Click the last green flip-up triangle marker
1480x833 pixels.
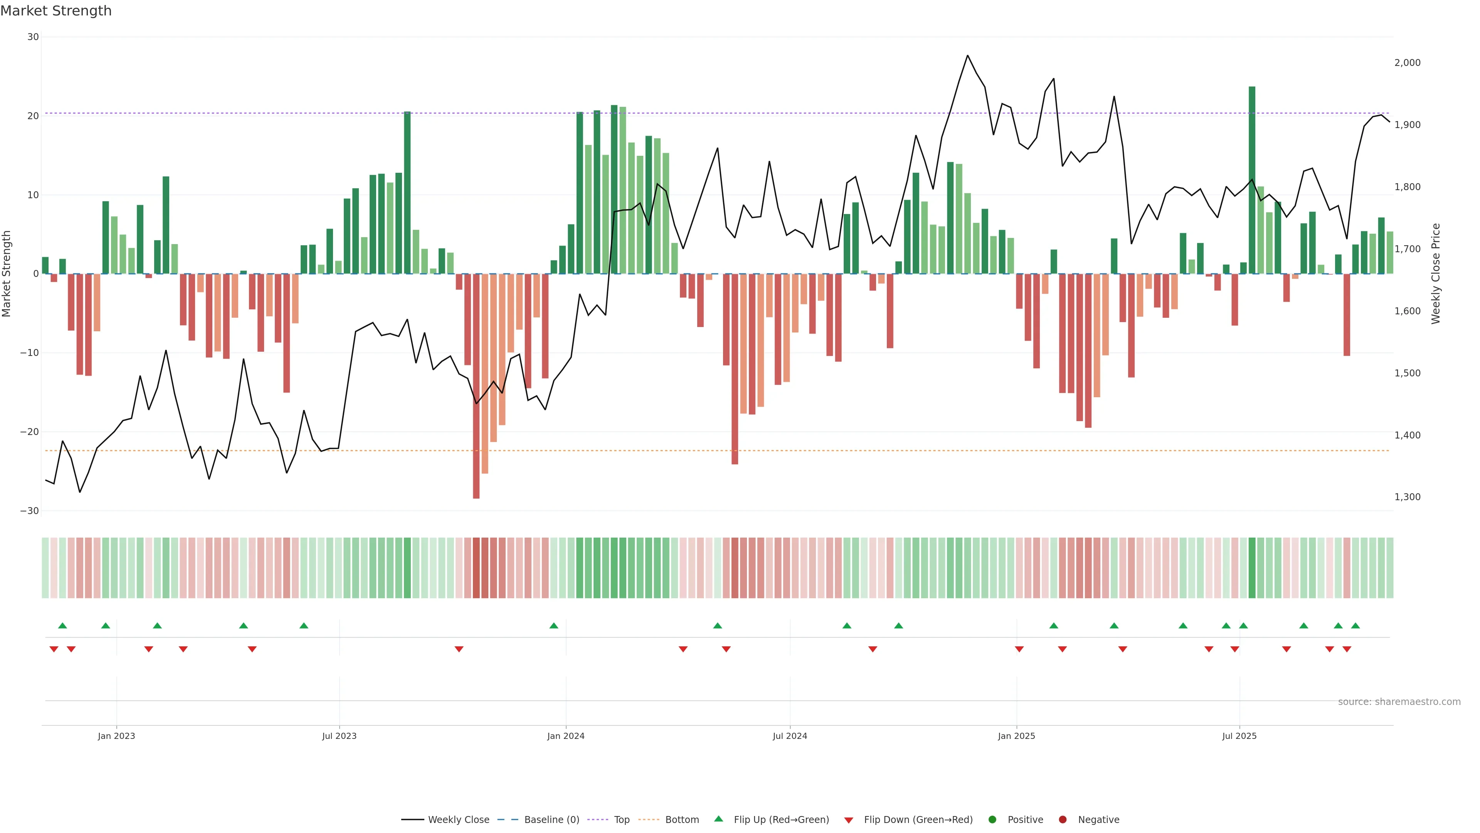click(1356, 626)
